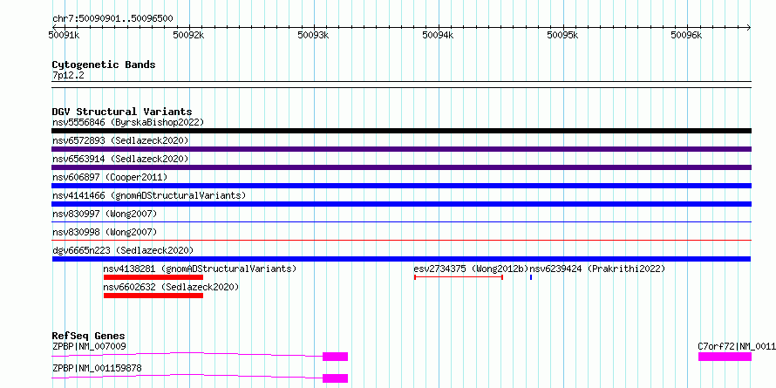Click the Cytogenetic Bands track title

104,65
